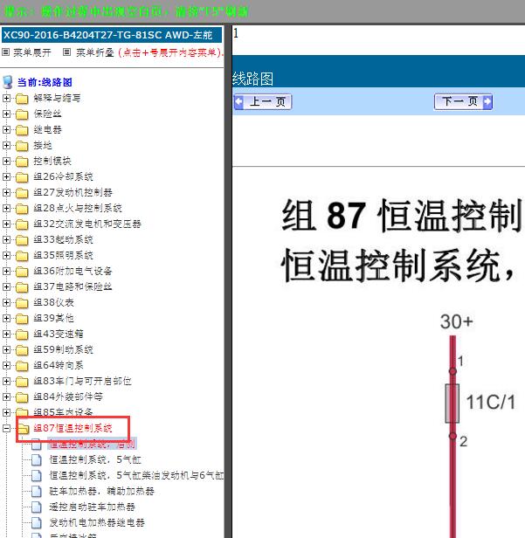525x538 pixels.
Task: Click the 组84外装部件等 folder icon
Action: click(22, 397)
